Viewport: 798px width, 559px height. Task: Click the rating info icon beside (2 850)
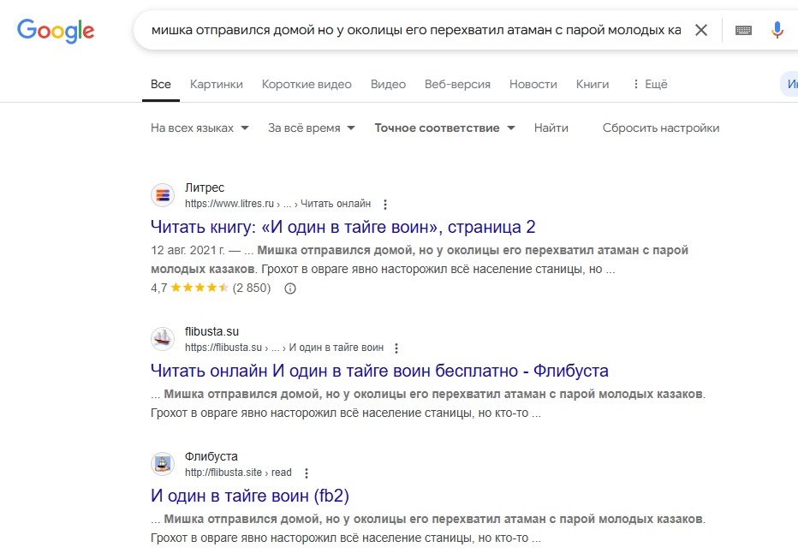click(290, 288)
